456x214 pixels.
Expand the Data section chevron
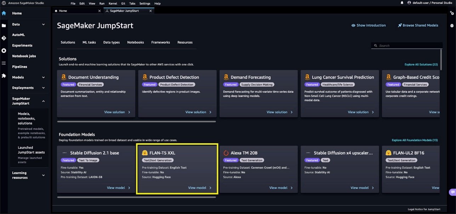pos(44,24)
